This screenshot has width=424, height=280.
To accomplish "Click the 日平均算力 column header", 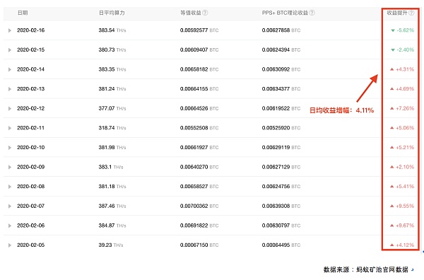I will [112, 13].
